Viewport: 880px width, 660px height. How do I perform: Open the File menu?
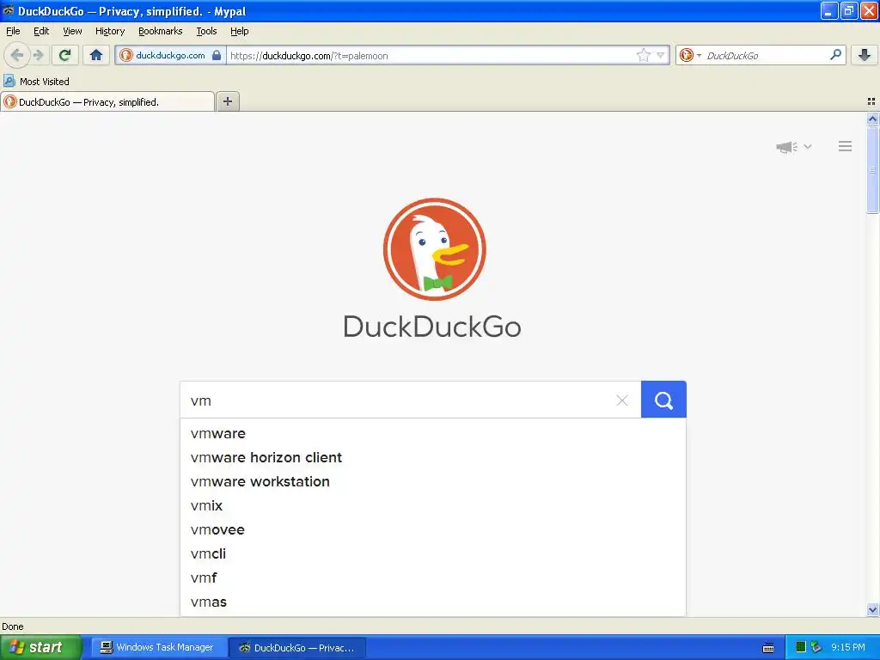(13, 31)
